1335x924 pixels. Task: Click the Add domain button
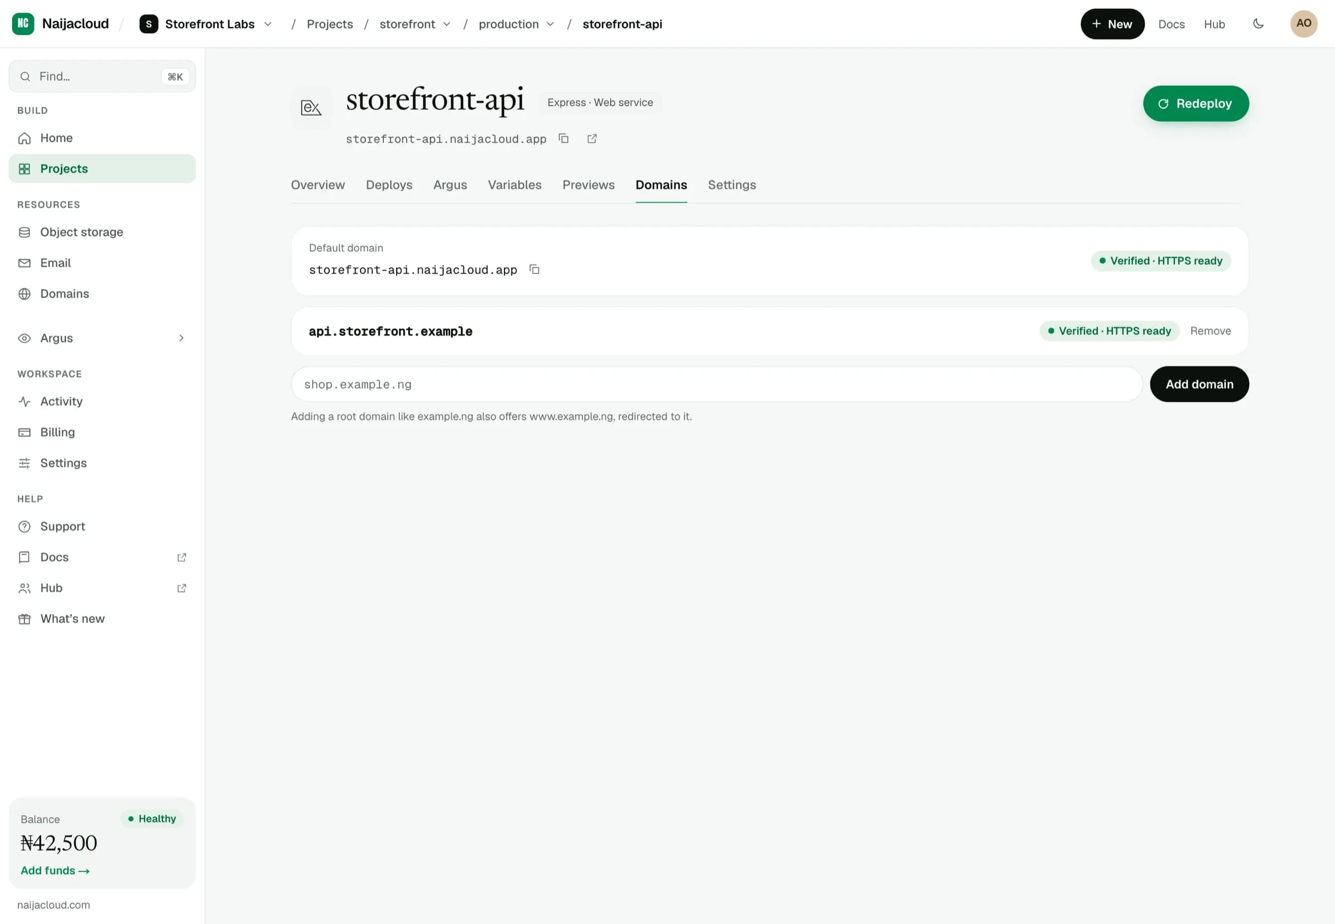point(1199,384)
